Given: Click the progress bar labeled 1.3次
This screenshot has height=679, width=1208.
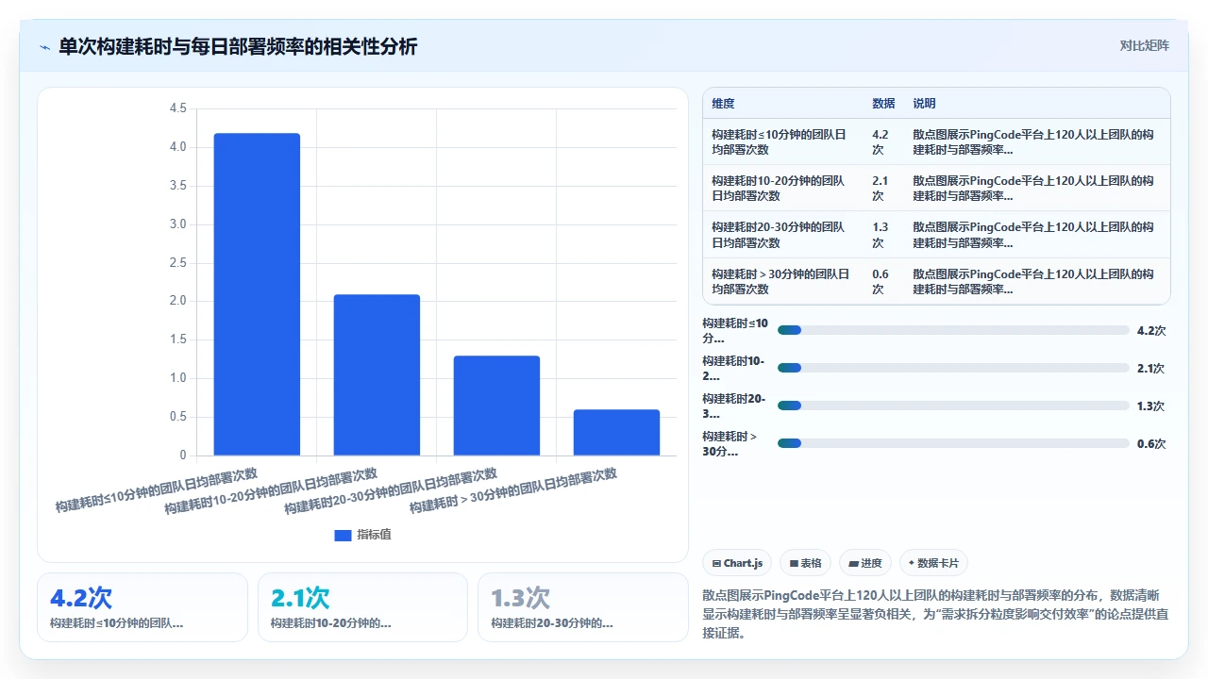Looking at the screenshot, I should point(953,406).
